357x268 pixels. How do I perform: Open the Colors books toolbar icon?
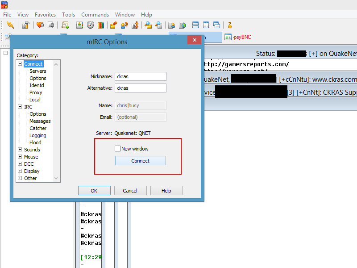[101, 25]
